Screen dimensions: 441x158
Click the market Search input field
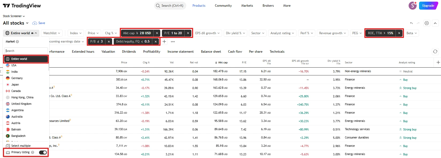[x=26, y=51]
